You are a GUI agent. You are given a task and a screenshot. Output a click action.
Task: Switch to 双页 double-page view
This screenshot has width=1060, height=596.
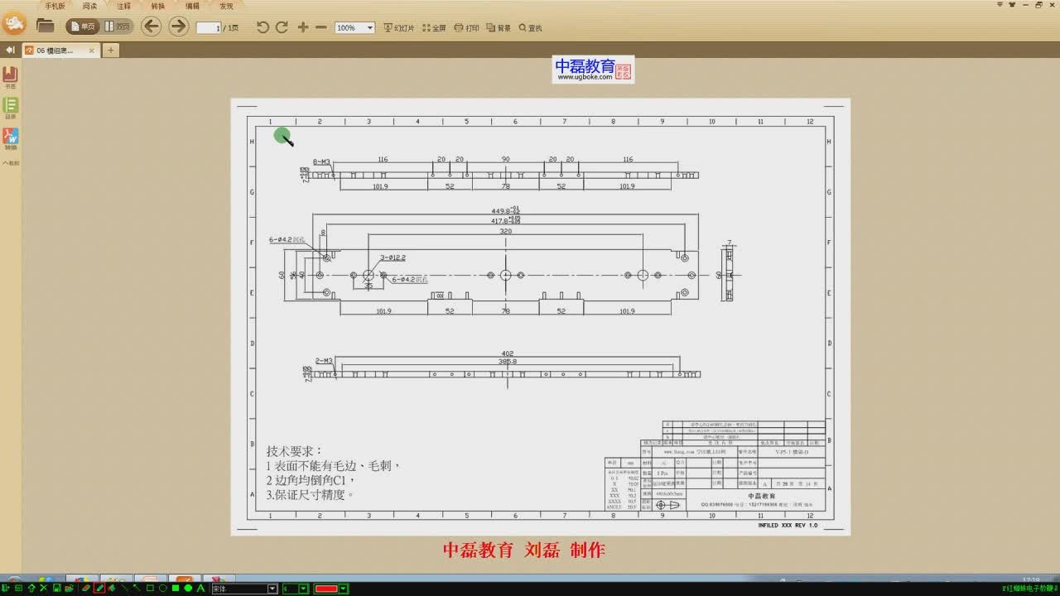(x=118, y=26)
